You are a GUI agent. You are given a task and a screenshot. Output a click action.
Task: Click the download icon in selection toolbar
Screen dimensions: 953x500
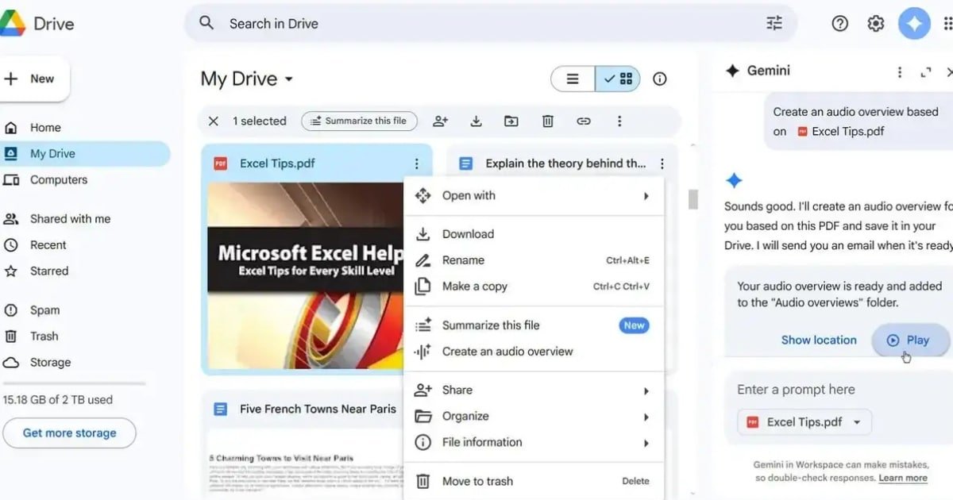point(476,121)
